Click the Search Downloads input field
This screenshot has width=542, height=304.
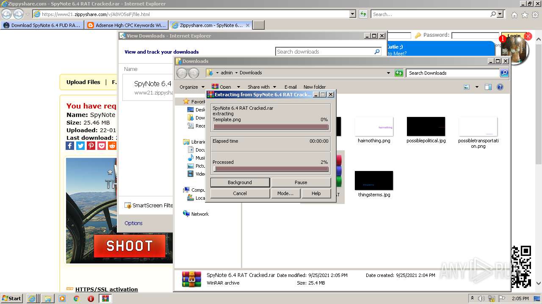click(x=453, y=73)
